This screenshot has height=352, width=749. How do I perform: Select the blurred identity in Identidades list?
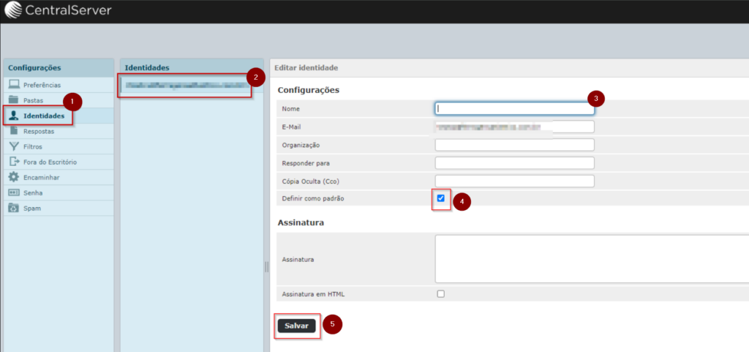[187, 85]
